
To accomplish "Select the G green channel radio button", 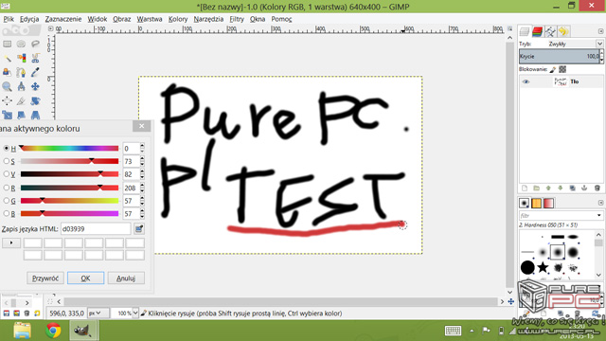I will [7, 201].
